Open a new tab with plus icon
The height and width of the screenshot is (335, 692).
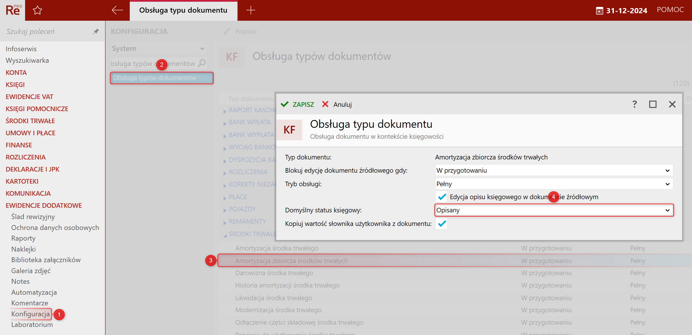(251, 10)
